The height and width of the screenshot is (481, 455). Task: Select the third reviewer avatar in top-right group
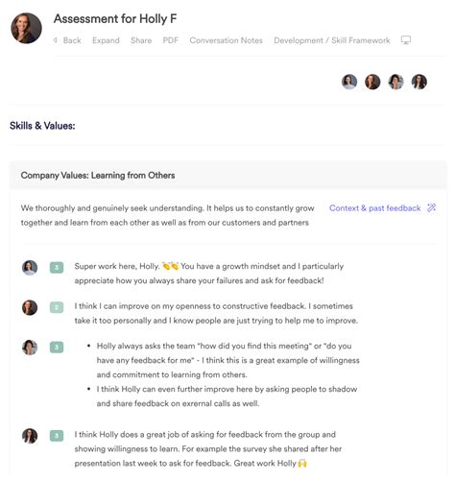click(x=395, y=82)
